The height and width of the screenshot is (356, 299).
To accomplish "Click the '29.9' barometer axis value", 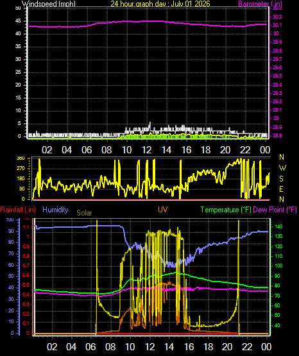I will coord(277,42).
